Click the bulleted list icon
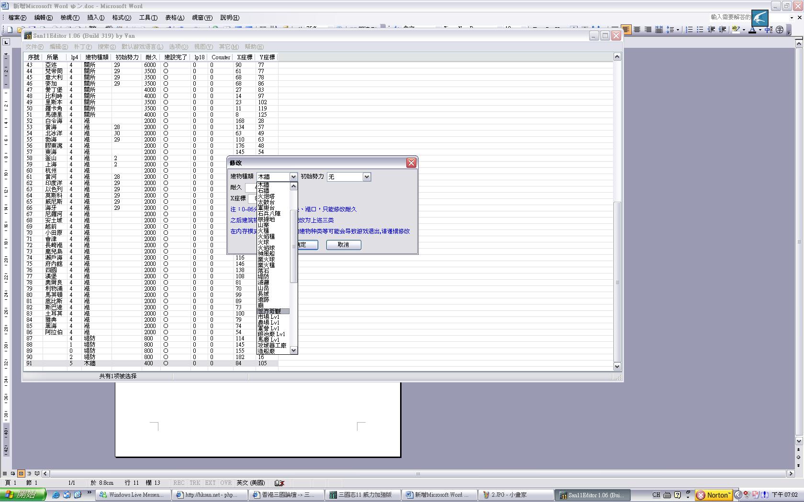Screen dimensions: 804x502 click(700, 30)
